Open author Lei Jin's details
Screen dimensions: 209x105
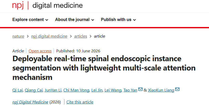(x=97, y=90)
